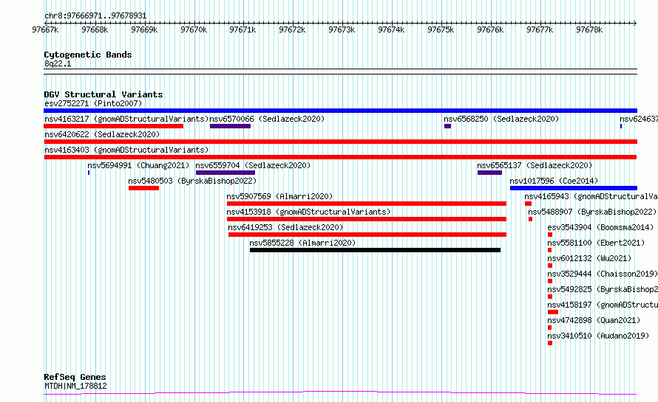The height and width of the screenshot is (402, 658).
Task: Click the 97668k ruler position
Action: (x=95, y=30)
